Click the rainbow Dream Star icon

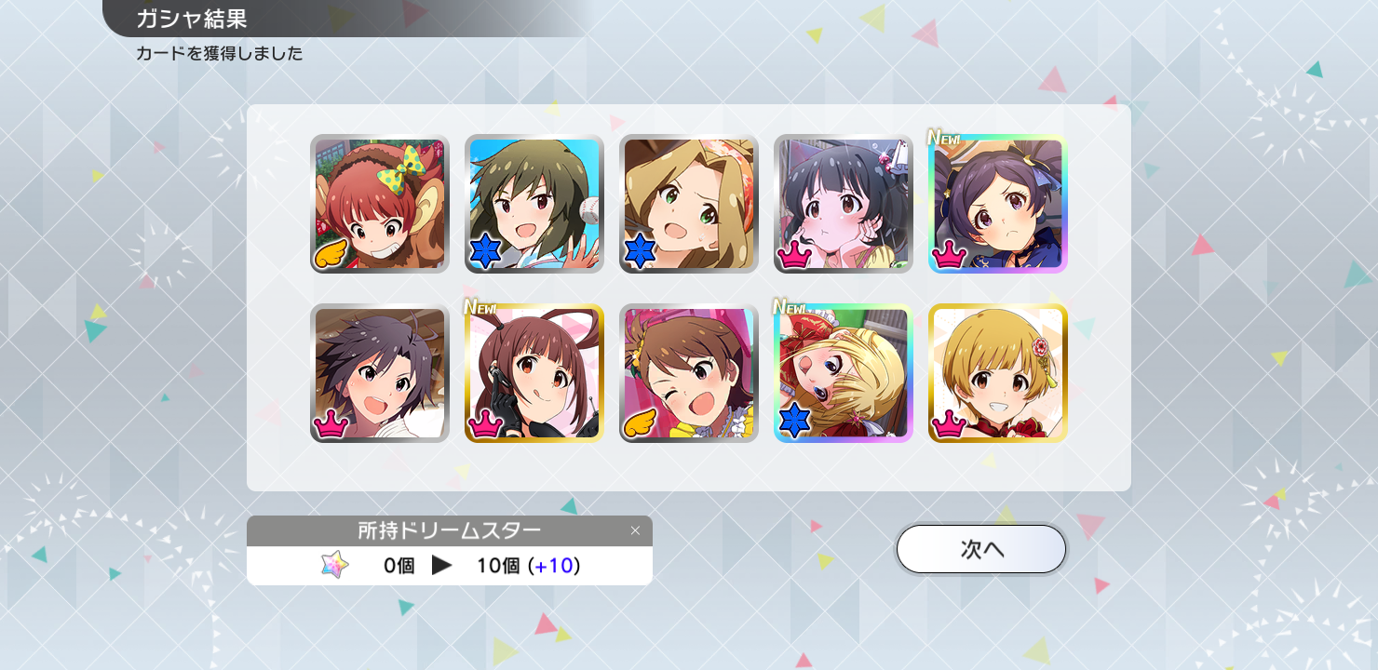333,565
